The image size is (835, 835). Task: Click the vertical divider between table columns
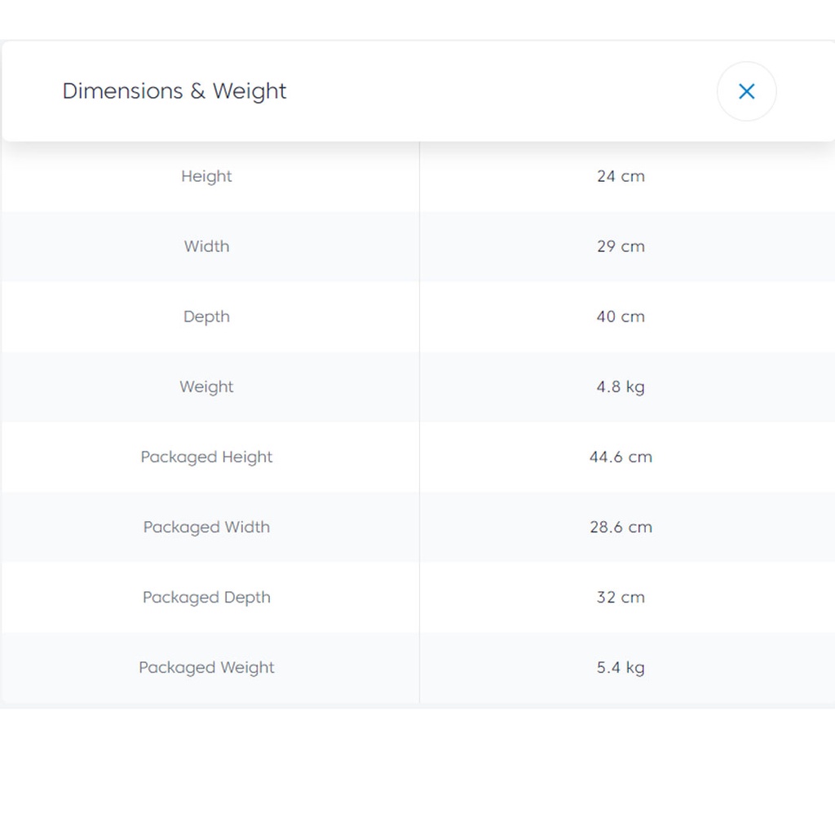[x=419, y=422]
